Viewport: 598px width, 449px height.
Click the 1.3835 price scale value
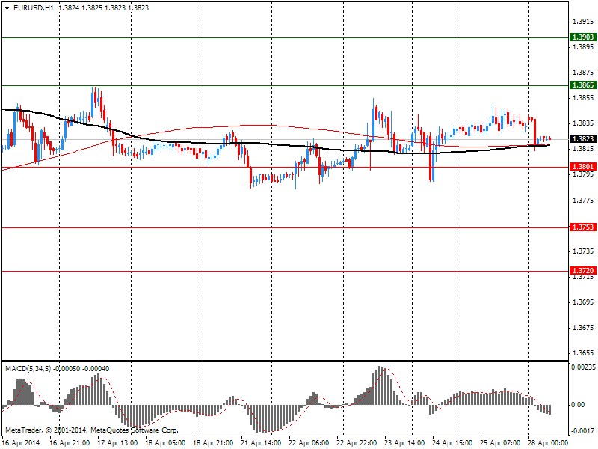(x=583, y=123)
